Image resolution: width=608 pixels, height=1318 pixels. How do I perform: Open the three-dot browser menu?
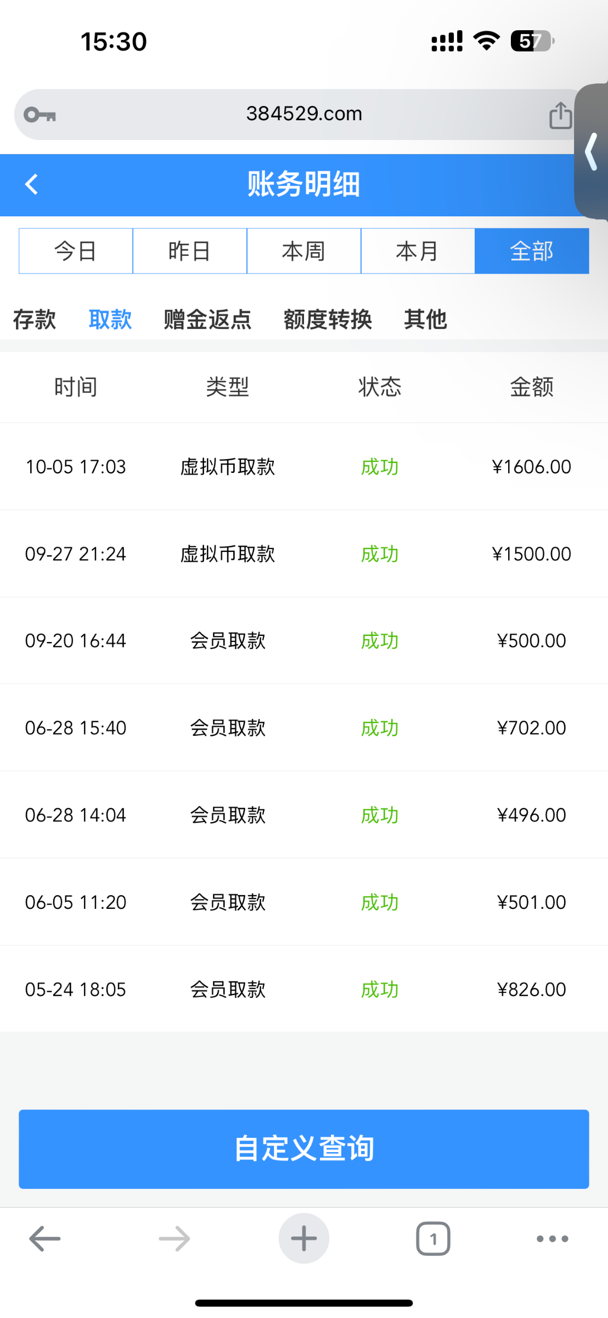tap(552, 1238)
